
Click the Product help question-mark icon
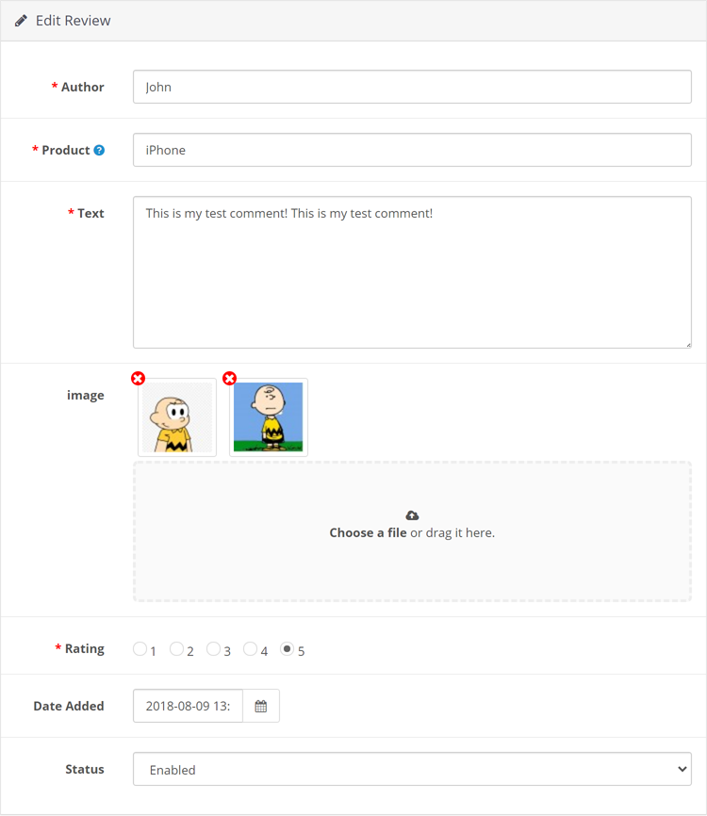[99, 151]
